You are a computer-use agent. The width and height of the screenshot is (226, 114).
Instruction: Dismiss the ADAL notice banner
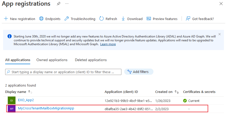point(220,34)
